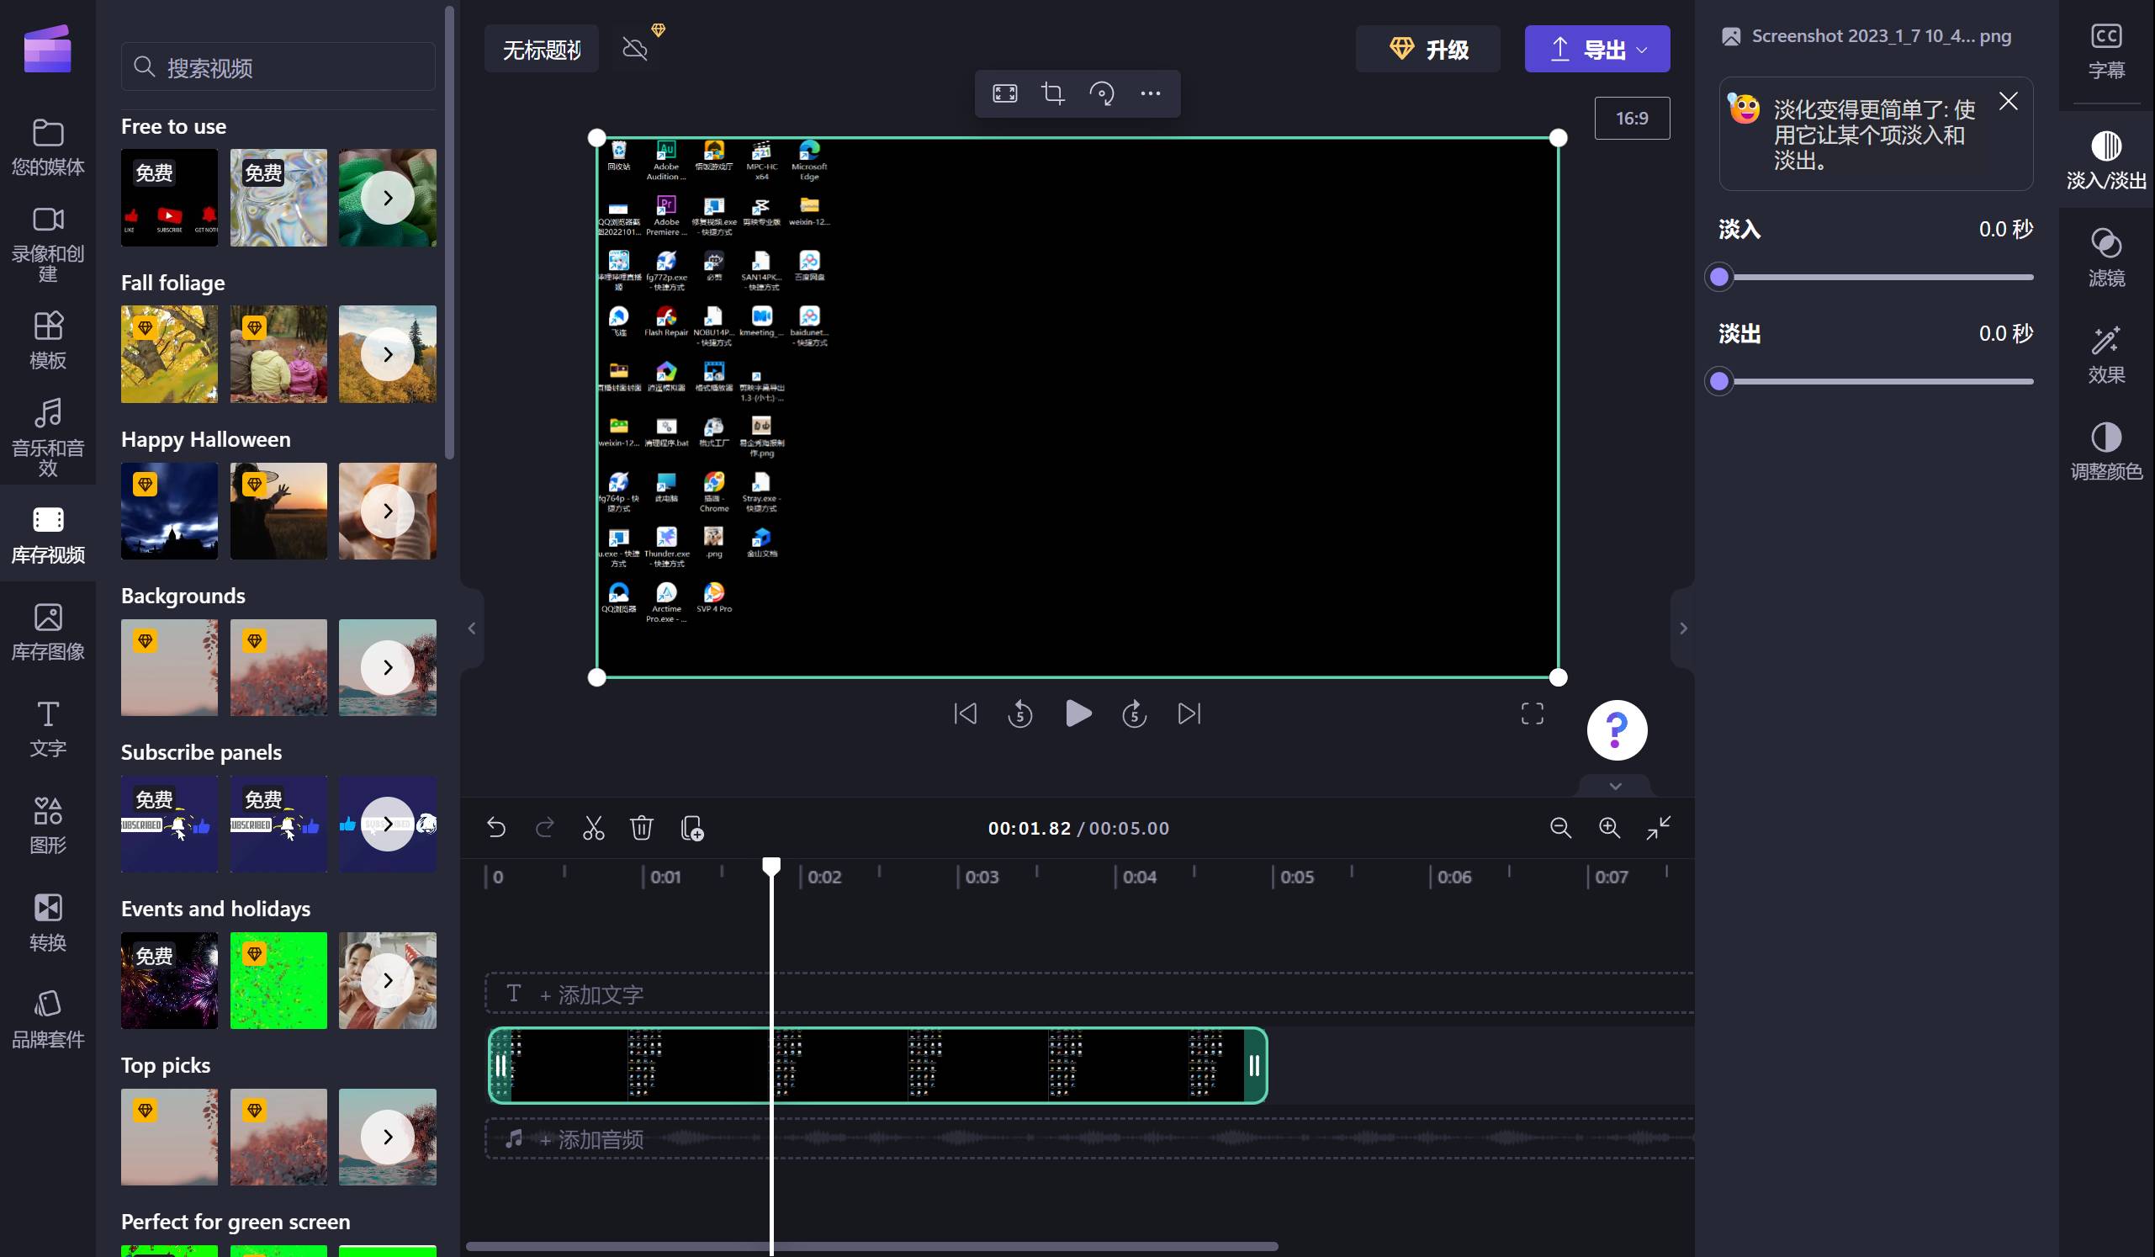2155x1257 pixels.
Task: Click the fade out (淡出) slider handle
Action: [x=1719, y=380]
